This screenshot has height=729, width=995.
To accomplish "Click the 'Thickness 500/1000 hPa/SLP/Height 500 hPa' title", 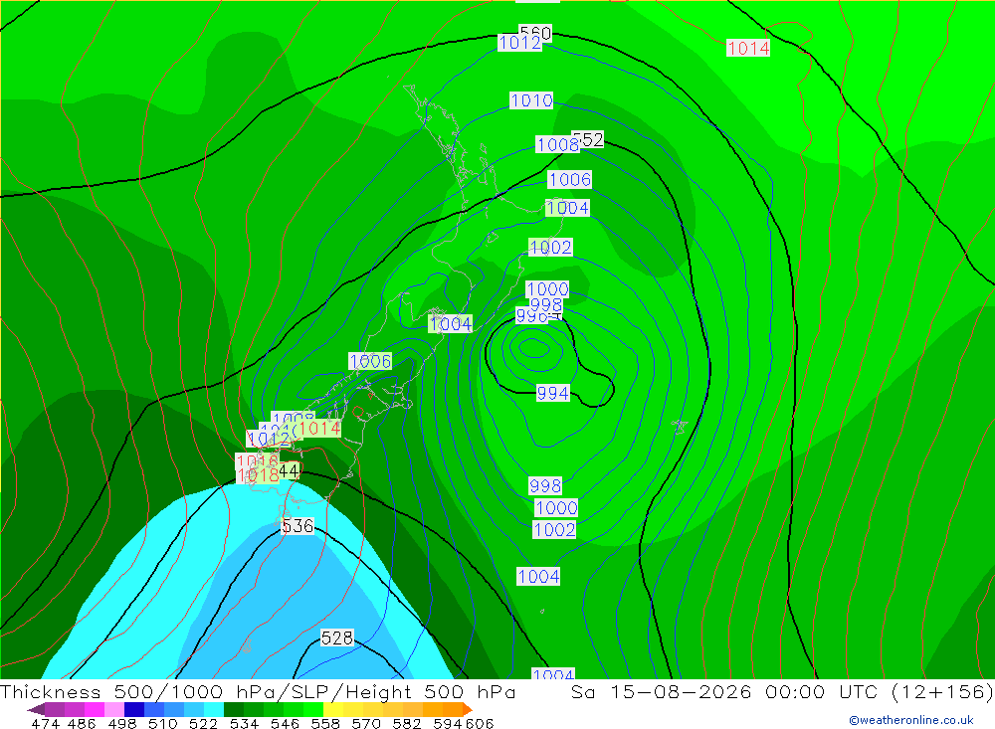I will [x=258, y=691].
